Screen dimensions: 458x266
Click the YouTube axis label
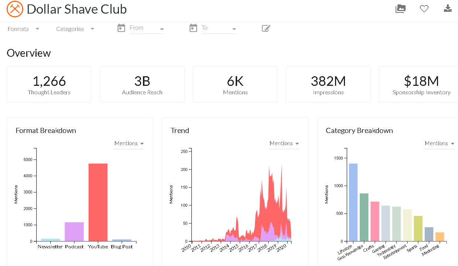(x=98, y=246)
